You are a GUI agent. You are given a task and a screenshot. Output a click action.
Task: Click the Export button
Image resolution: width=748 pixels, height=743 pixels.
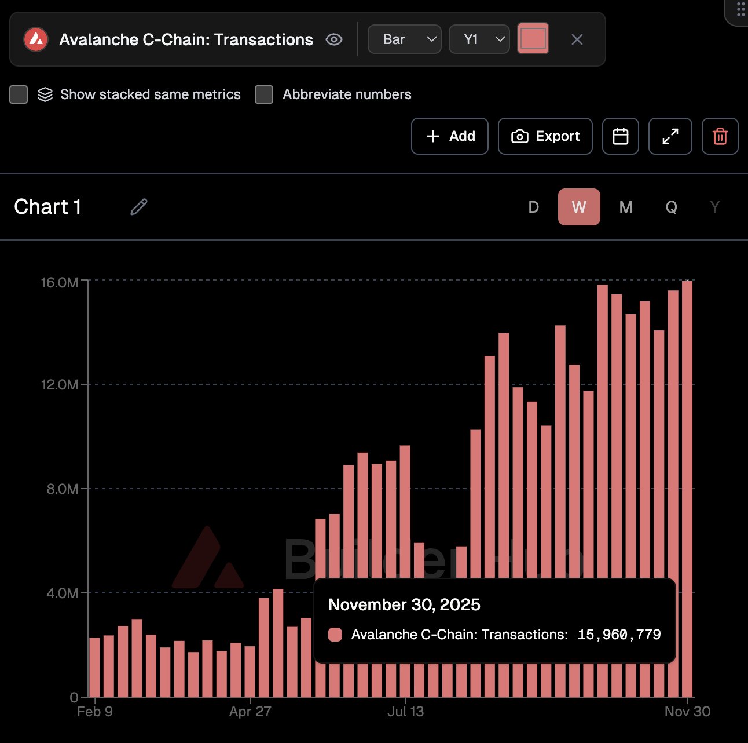coord(545,136)
